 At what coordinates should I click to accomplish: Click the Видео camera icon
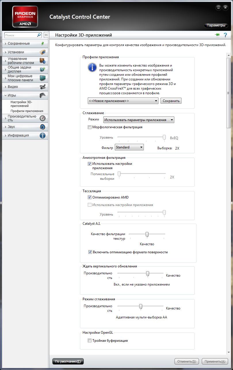coord(43,87)
